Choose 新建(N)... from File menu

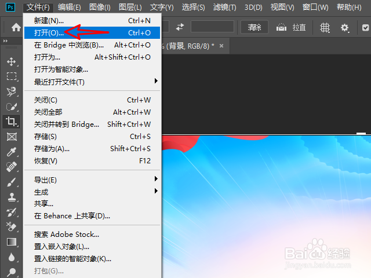click(x=92, y=21)
